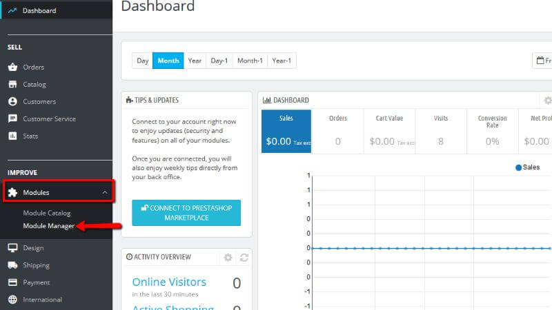
Task: Click the Stats bar chart icon
Action: [12, 136]
